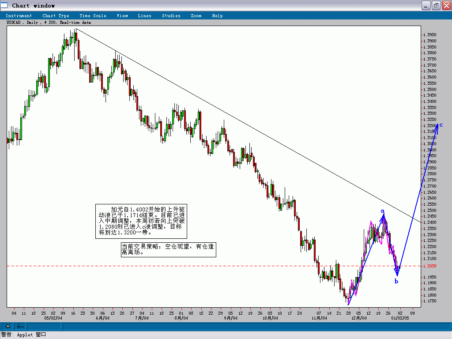Open the Lines menu

[144, 16]
